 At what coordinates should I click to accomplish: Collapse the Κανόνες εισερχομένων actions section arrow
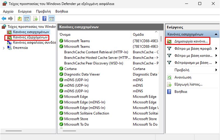click(x=216, y=34)
